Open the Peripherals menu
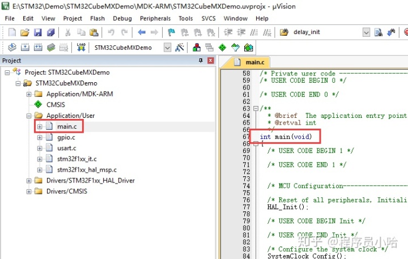This screenshot has width=408, height=259. (155, 19)
